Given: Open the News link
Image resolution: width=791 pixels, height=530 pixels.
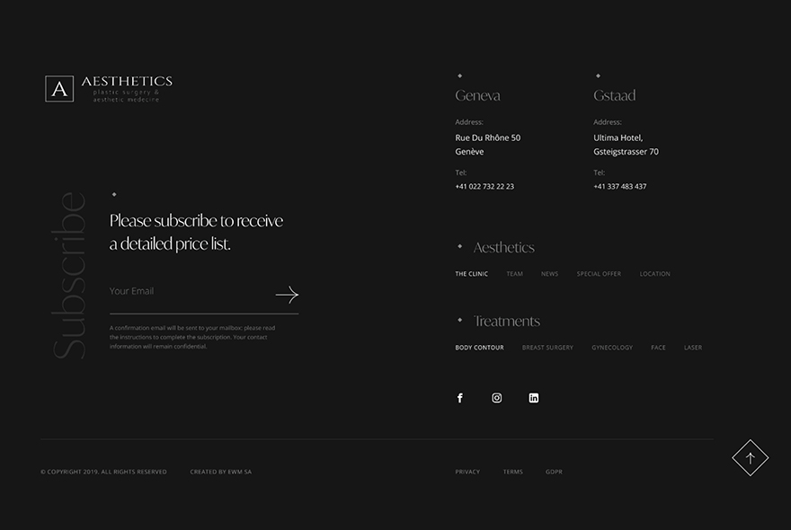Looking at the screenshot, I should (549, 274).
